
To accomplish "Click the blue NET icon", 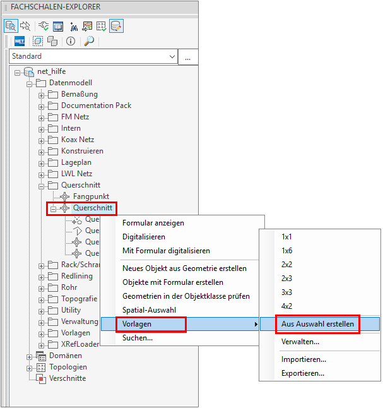I will (19, 41).
